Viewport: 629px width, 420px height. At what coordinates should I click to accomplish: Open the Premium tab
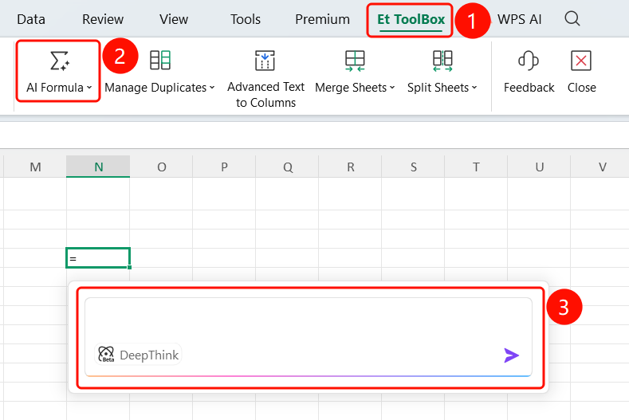tap(322, 19)
